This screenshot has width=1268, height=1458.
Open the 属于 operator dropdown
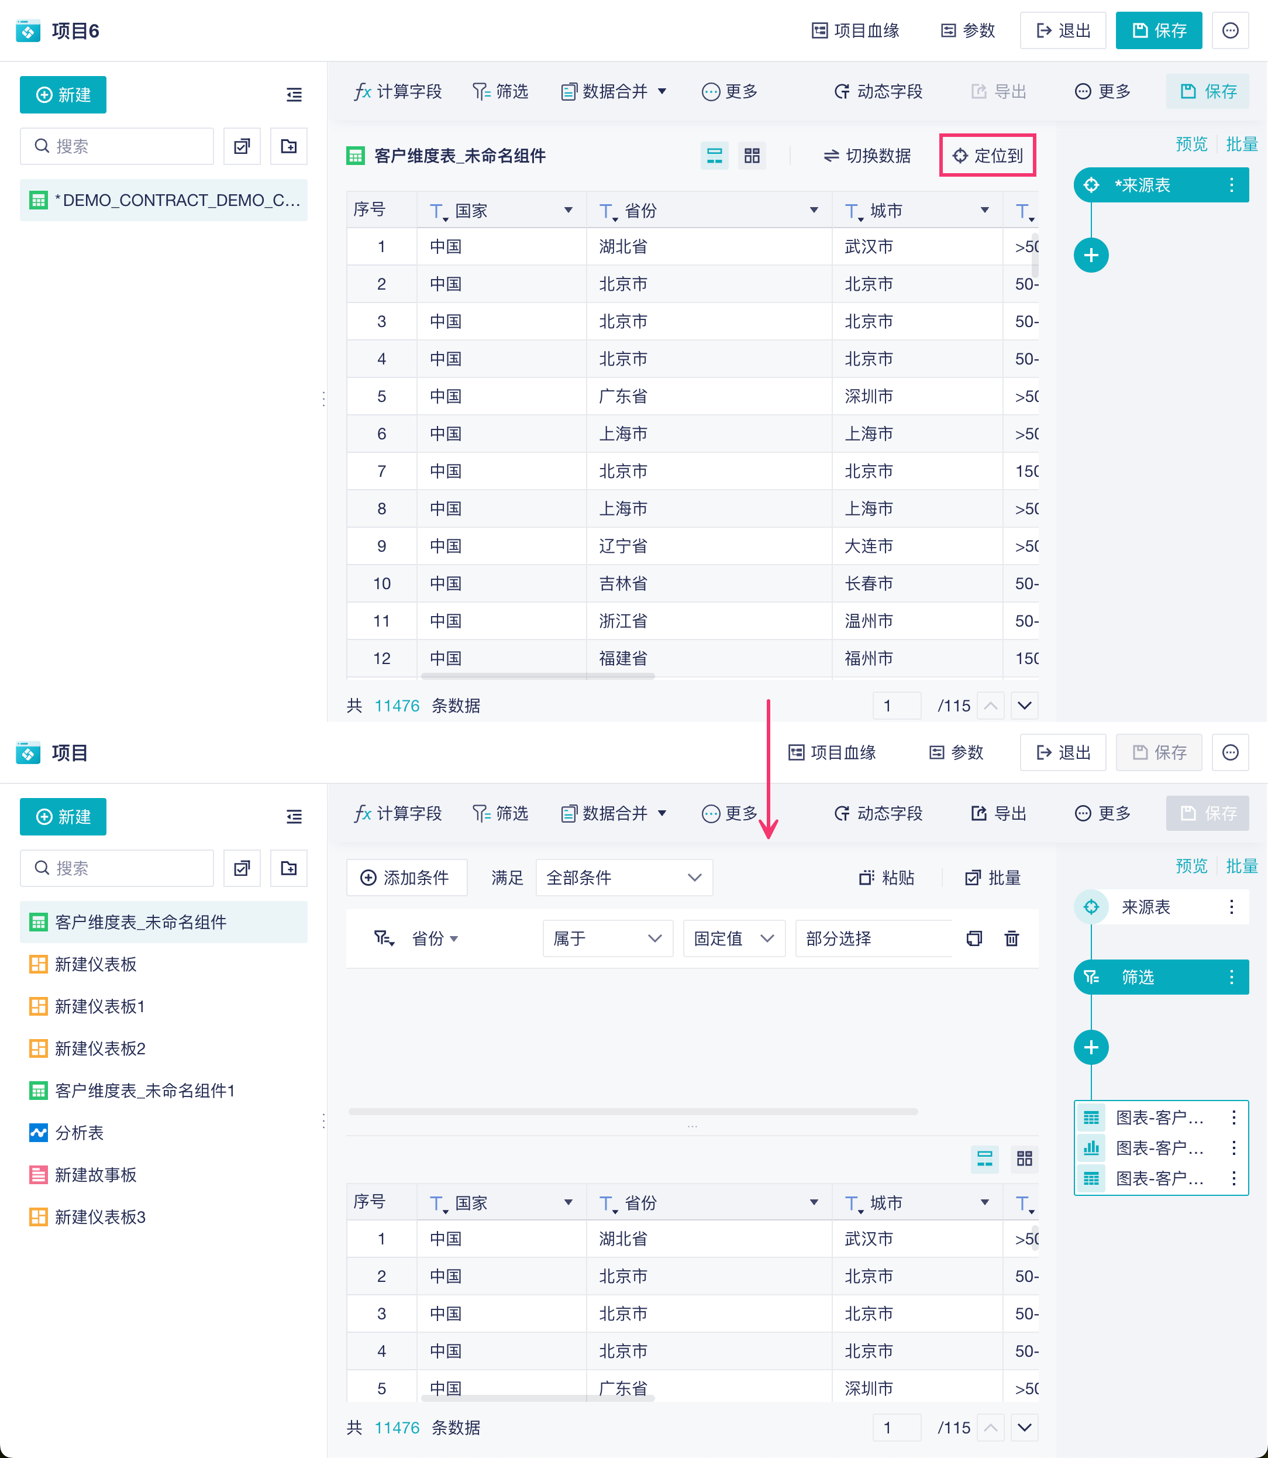point(607,938)
